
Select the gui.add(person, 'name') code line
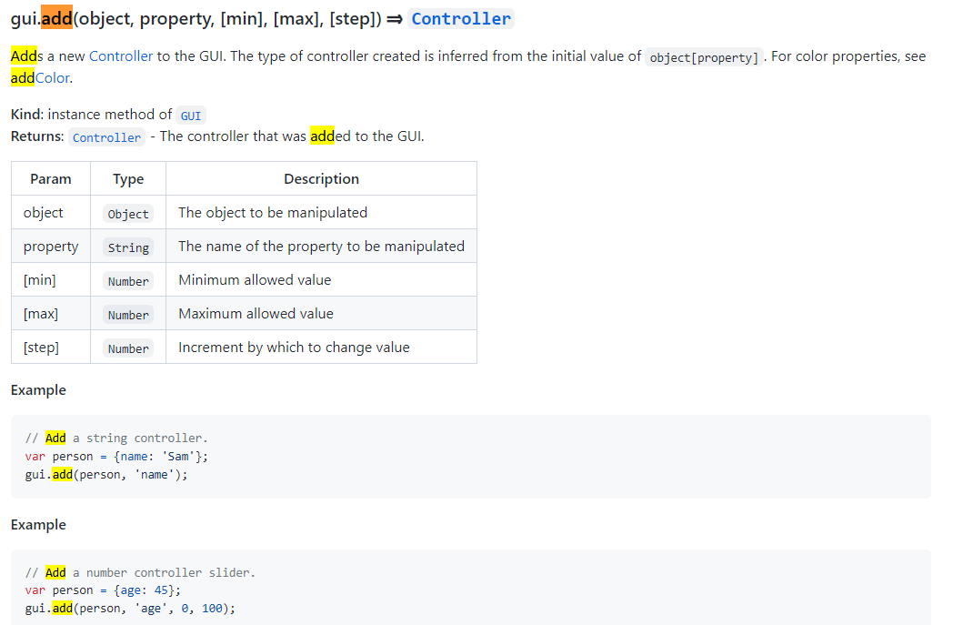pyautogui.click(x=106, y=474)
